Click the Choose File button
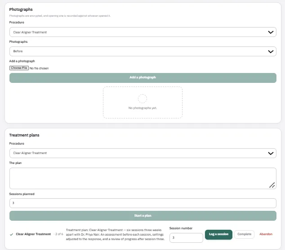The image size is (285, 250). (19, 68)
